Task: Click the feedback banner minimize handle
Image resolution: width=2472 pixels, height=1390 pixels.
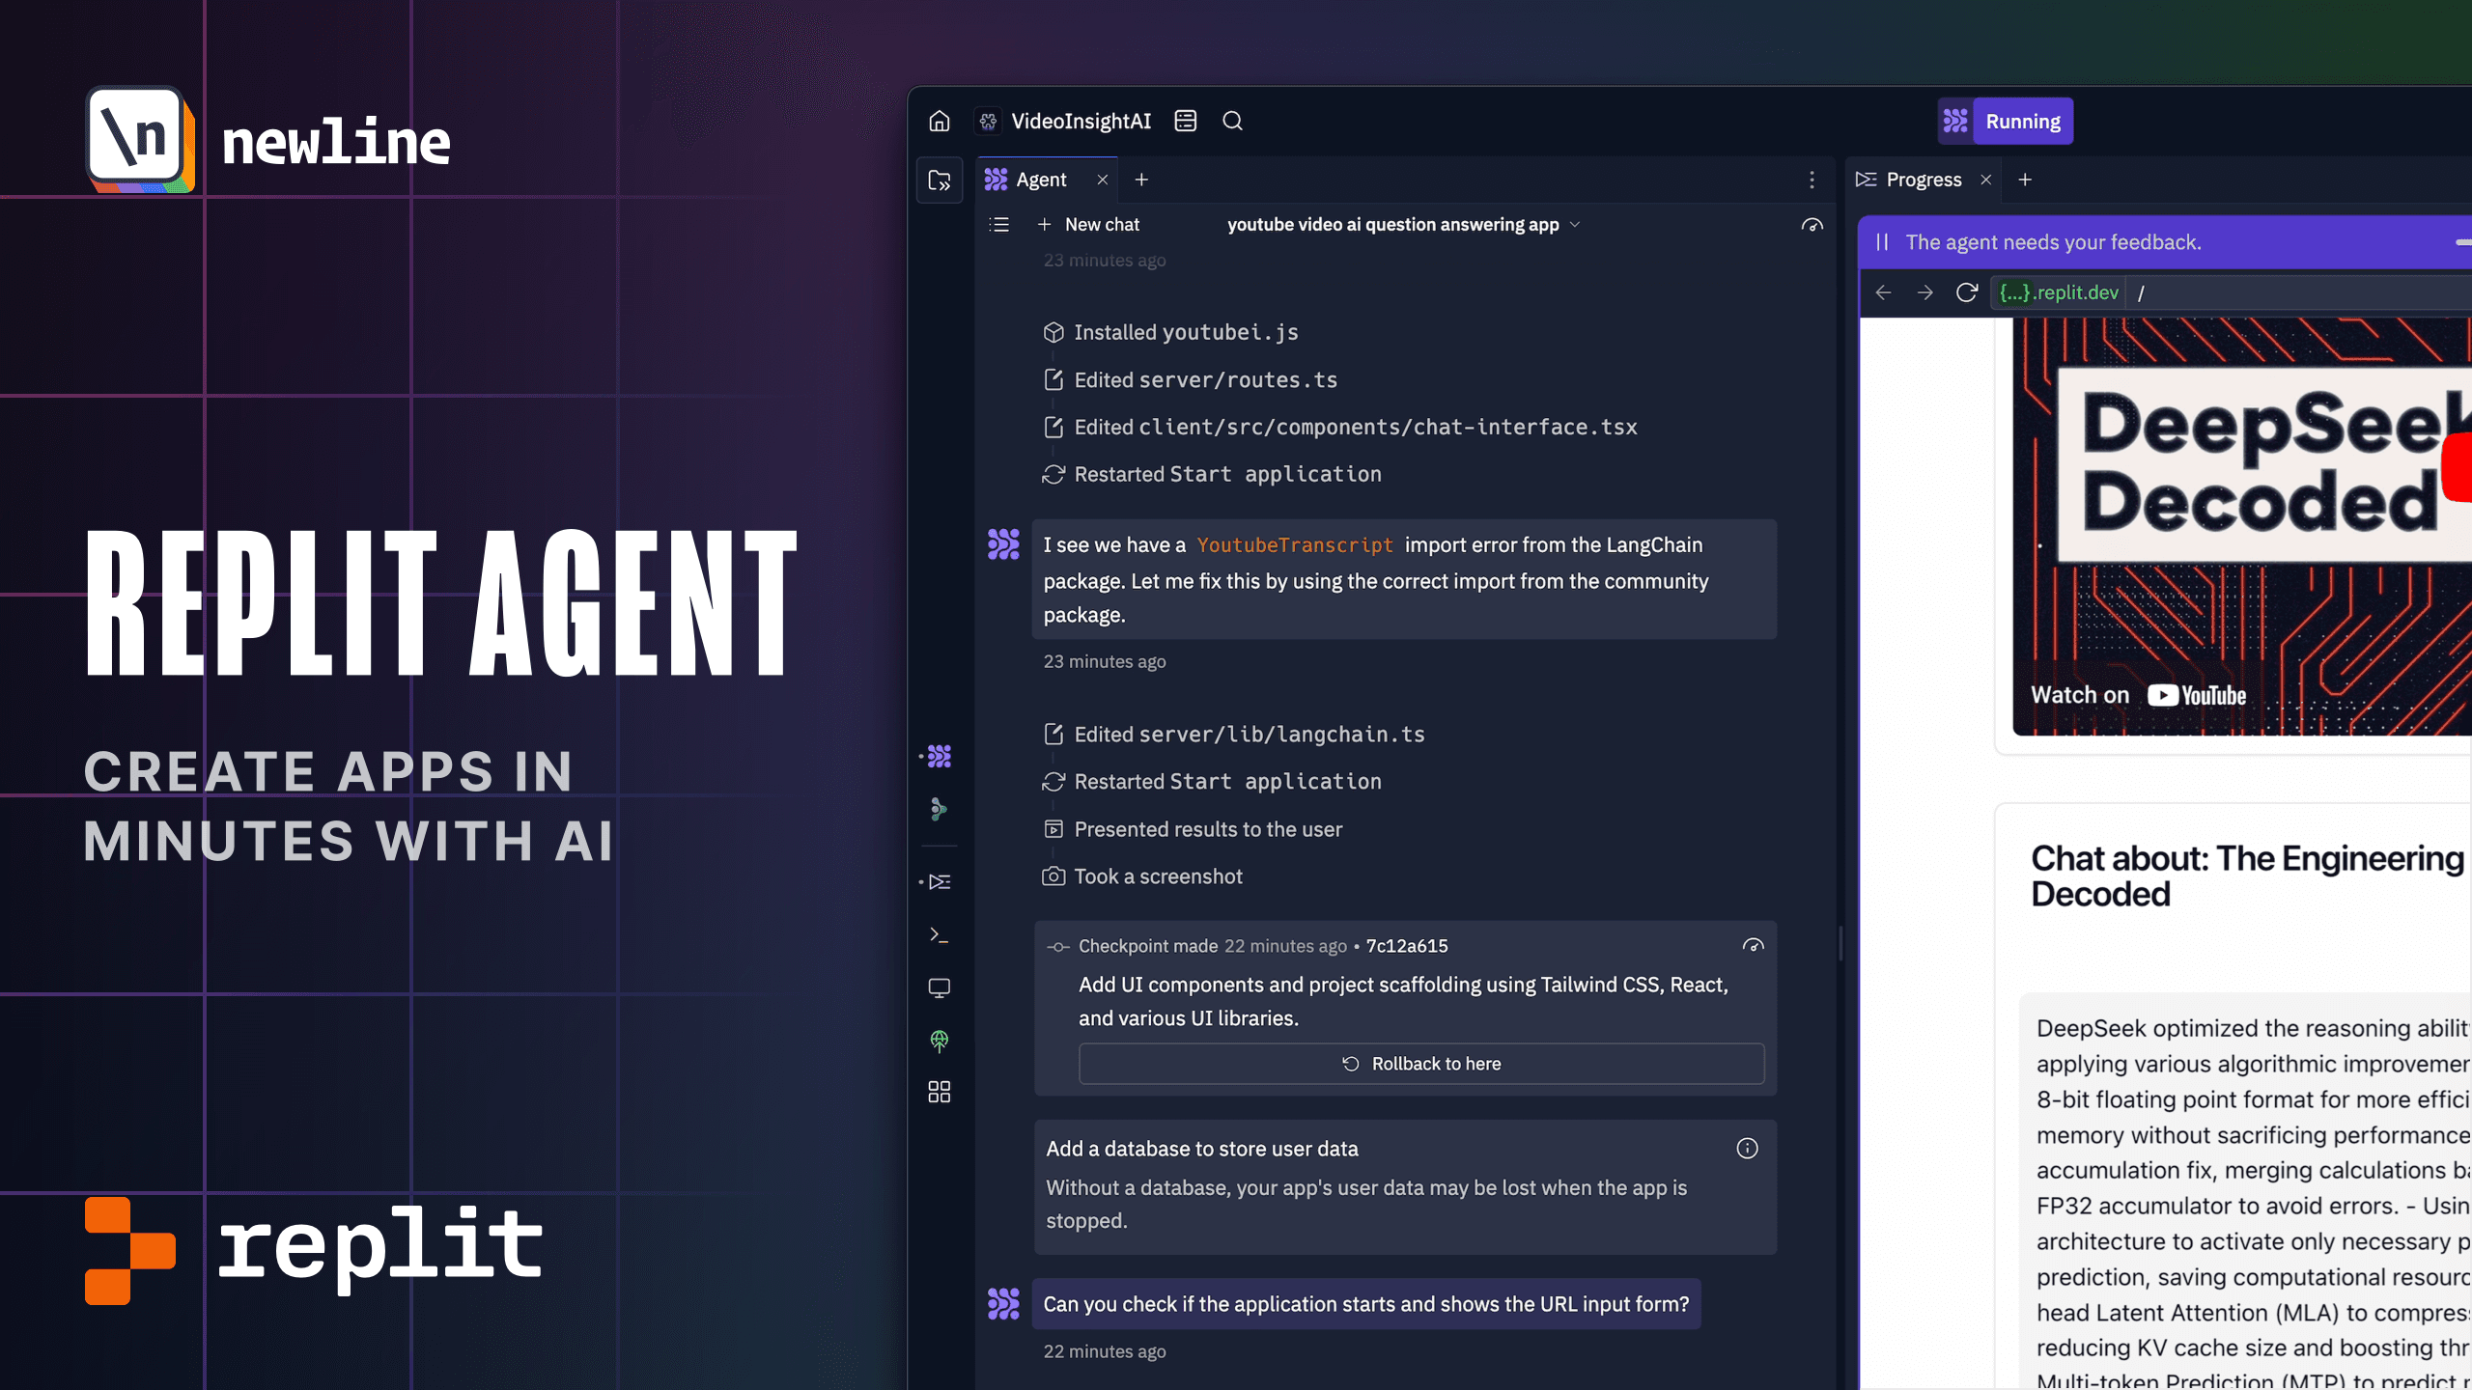Action: 2463,242
